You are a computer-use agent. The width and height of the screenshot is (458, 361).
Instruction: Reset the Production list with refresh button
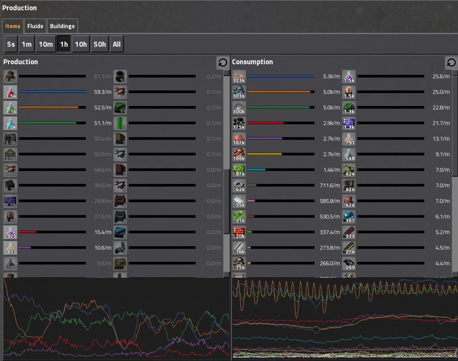coord(222,62)
